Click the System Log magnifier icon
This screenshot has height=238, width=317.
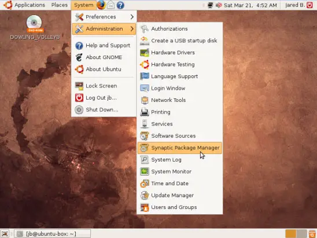point(145,160)
